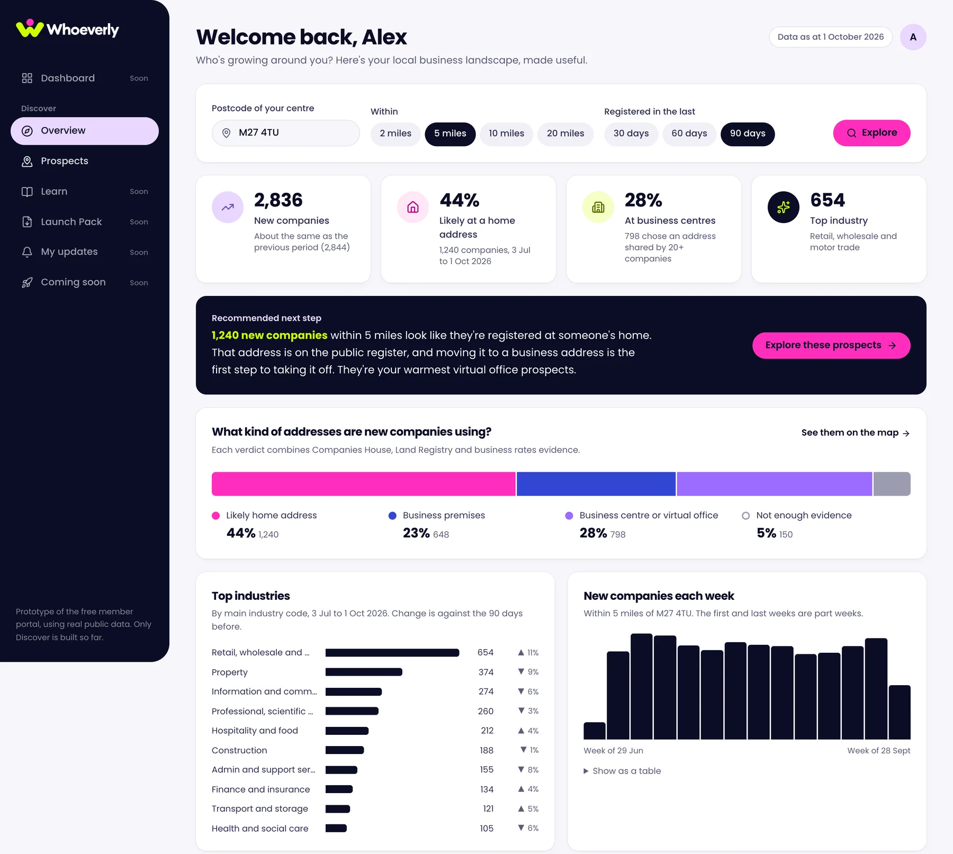This screenshot has width=953, height=854.
Task: Click the My updates bell icon
Action: pos(27,252)
